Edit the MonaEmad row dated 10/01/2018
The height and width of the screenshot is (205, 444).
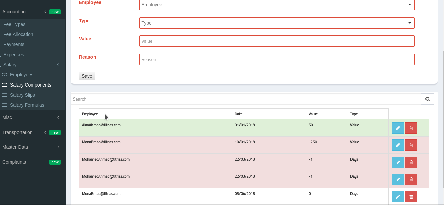coord(398,145)
